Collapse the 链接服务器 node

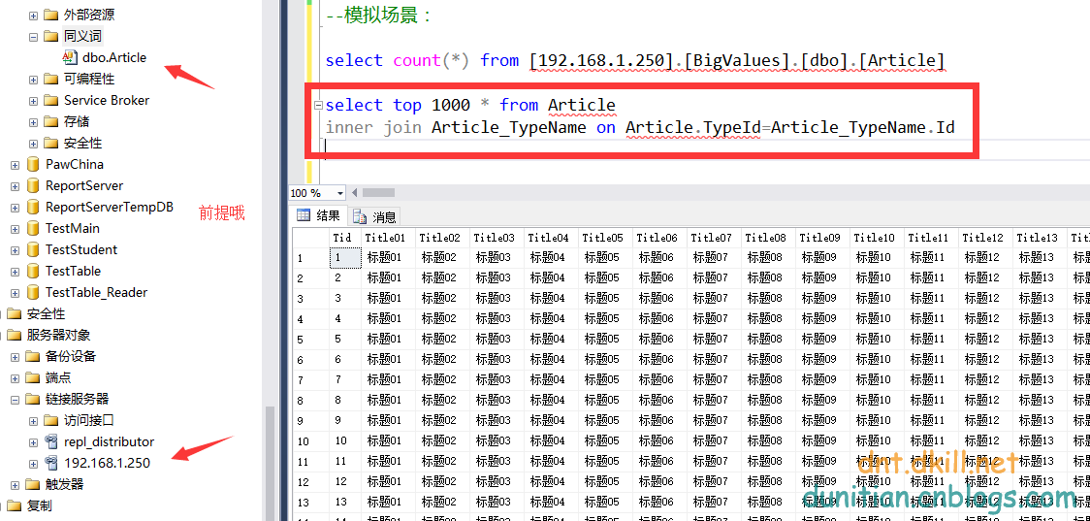(15, 400)
